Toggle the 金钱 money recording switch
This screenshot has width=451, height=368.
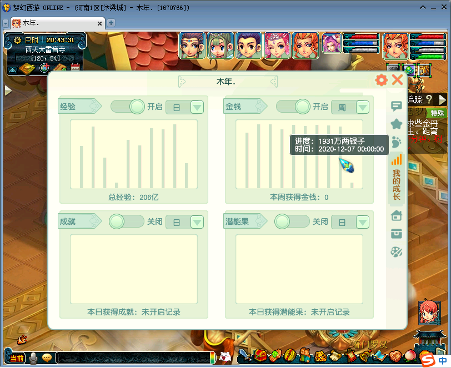(293, 107)
